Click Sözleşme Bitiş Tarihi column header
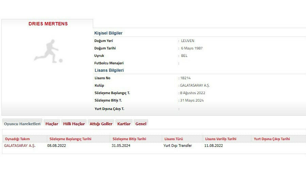The image size is (306, 176). (130, 139)
